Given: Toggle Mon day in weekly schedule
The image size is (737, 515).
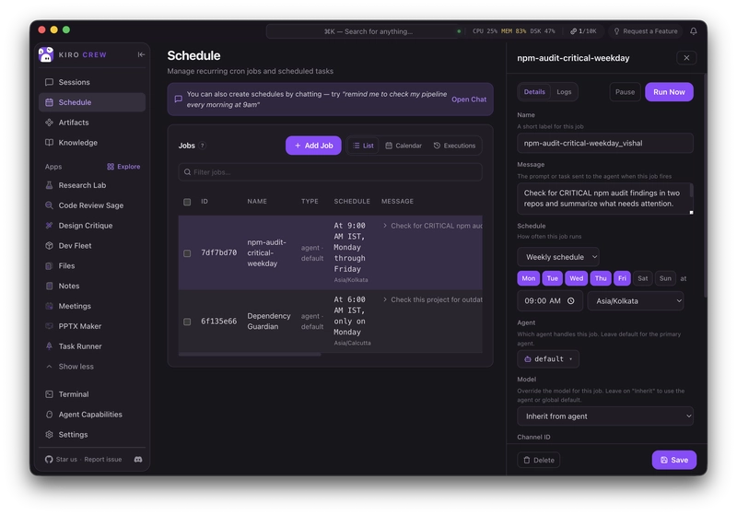Looking at the screenshot, I should [528, 278].
